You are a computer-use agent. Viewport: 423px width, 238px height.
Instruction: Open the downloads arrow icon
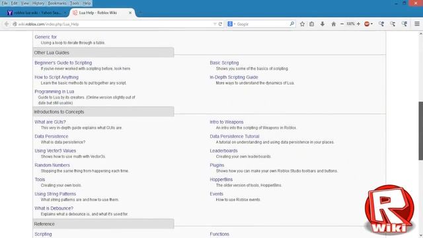point(323,24)
